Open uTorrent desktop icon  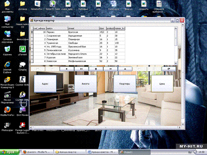[x=22, y=49]
